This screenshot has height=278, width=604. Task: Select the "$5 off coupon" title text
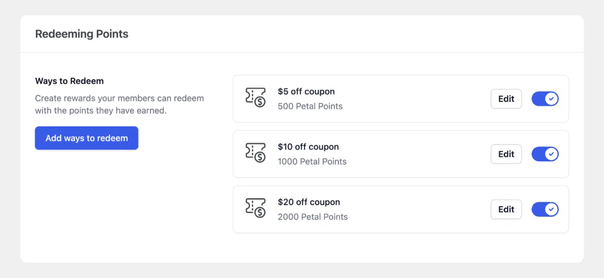pos(306,92)
